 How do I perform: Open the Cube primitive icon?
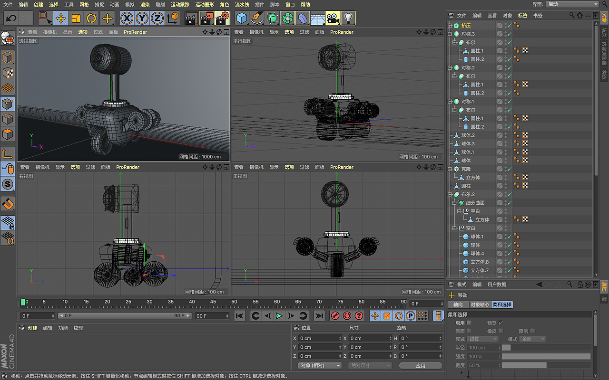point(242,18)
